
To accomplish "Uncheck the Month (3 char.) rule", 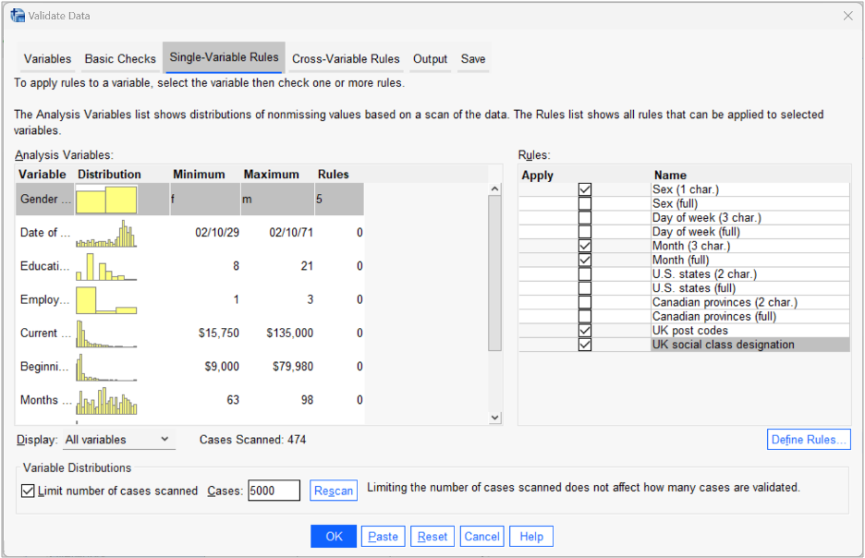I will (x=585, y=246).
